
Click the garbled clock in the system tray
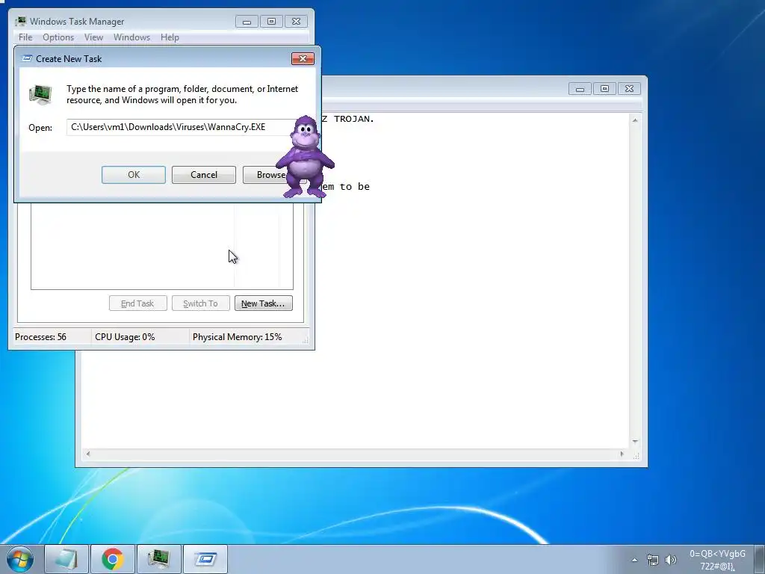pos(718,560)
